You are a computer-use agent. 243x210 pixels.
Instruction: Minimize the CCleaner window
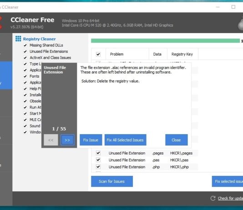(x=218, y=7)
